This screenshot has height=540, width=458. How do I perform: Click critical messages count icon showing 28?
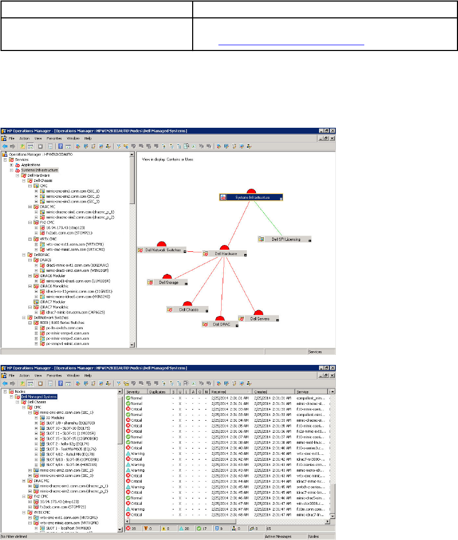click(128, 528)
